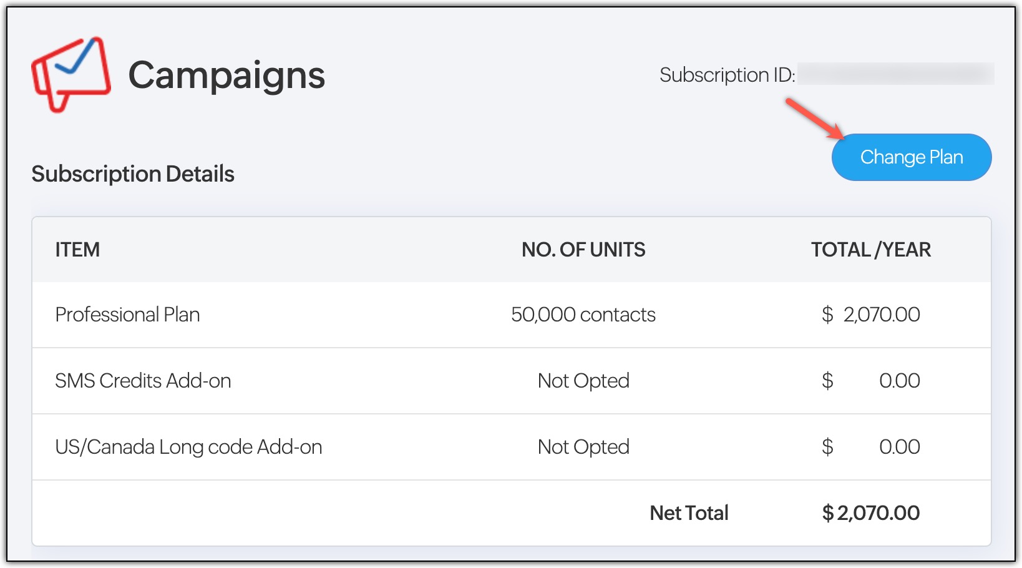The image size is (1022, 568).
Task: Click the Subscription ID label
Action: point(727,75)
